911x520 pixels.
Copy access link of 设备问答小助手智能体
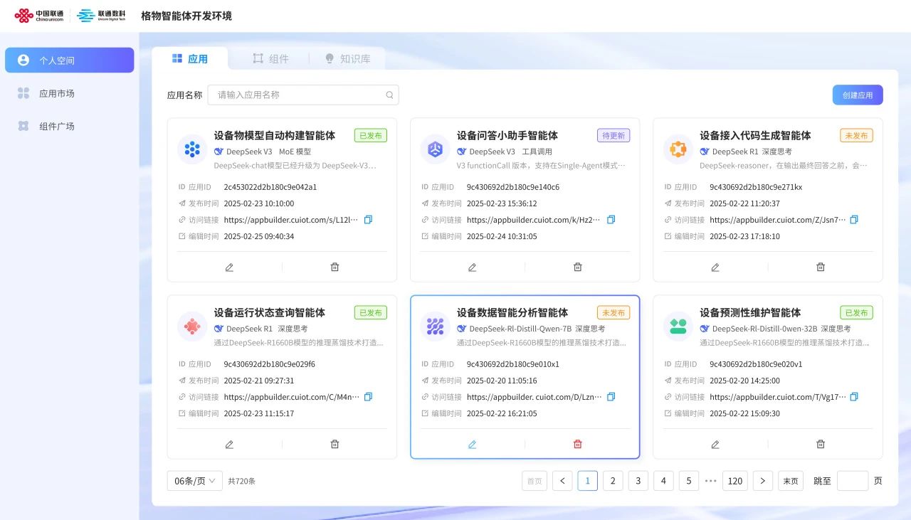point(611,220)
